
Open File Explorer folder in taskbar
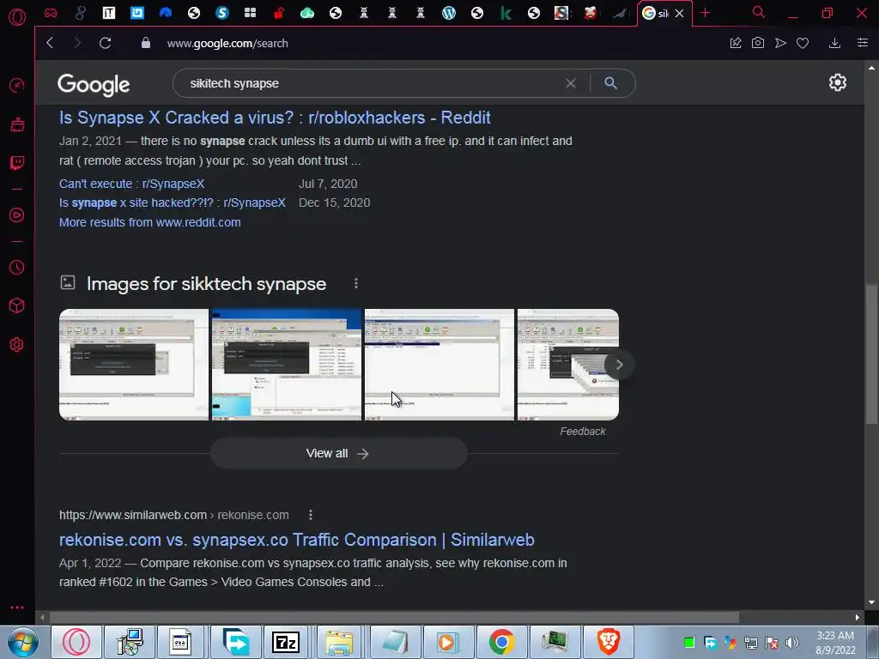click(x=338, y=642)
